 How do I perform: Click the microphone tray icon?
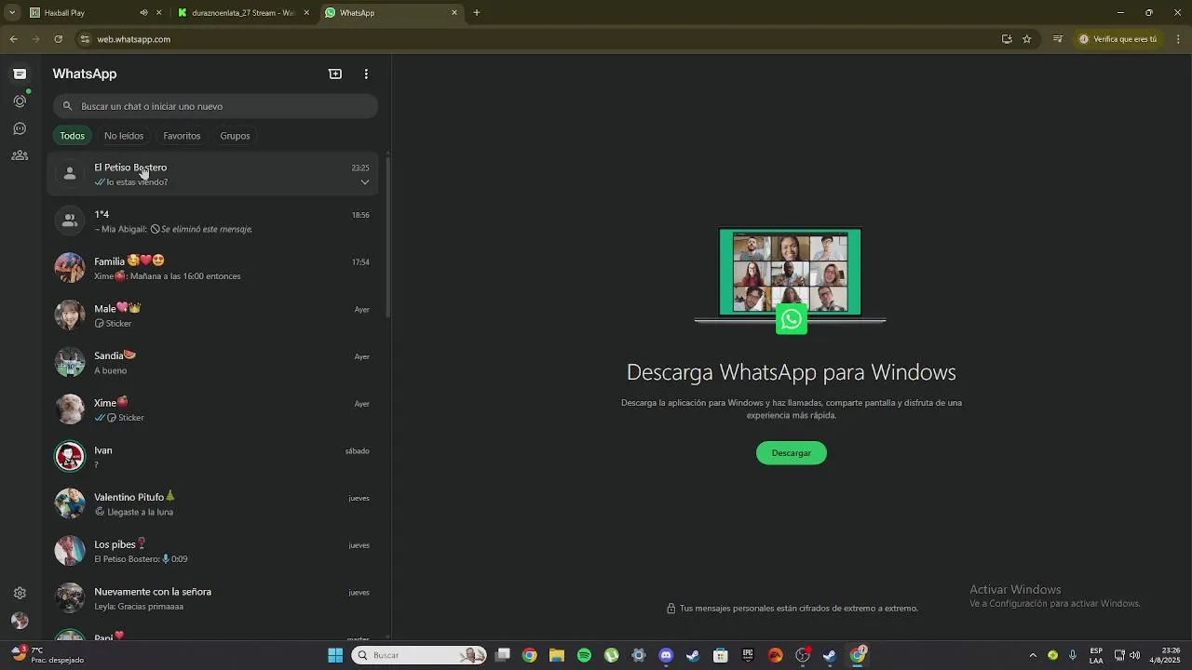coord(1073,655)
